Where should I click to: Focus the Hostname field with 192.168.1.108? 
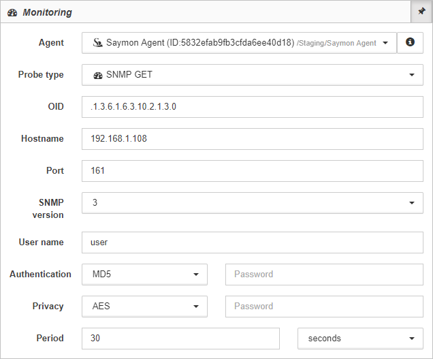(x=253, y=139)
